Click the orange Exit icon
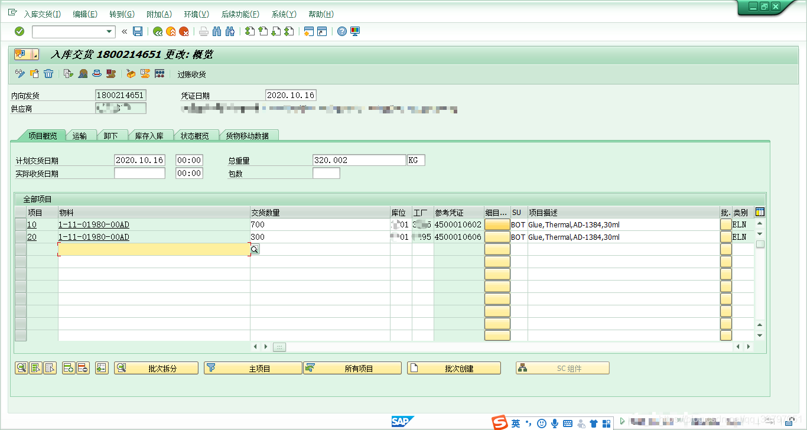Screen dimensions: 807x430 (x=171, y=31)
